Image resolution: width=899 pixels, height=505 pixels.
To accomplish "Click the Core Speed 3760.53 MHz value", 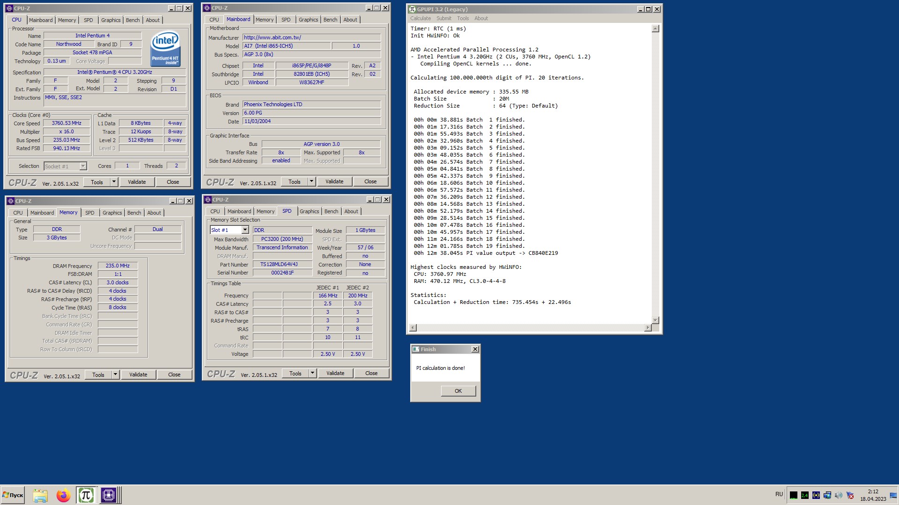I will (x=66, y=123).
